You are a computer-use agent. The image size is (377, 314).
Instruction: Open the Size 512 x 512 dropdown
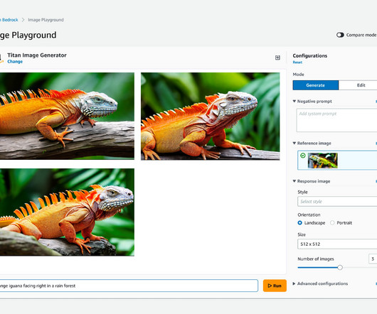point(337,244)
